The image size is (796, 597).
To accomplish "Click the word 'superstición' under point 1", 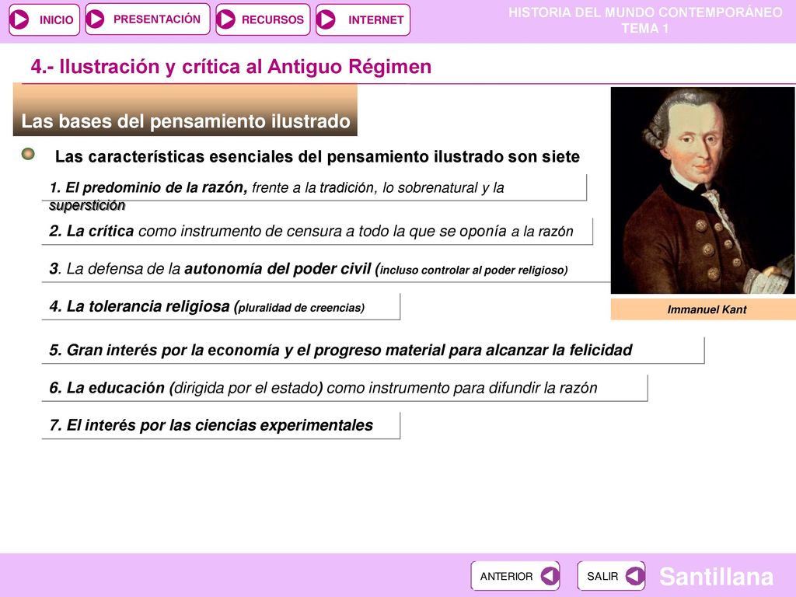I will point(87,205).
